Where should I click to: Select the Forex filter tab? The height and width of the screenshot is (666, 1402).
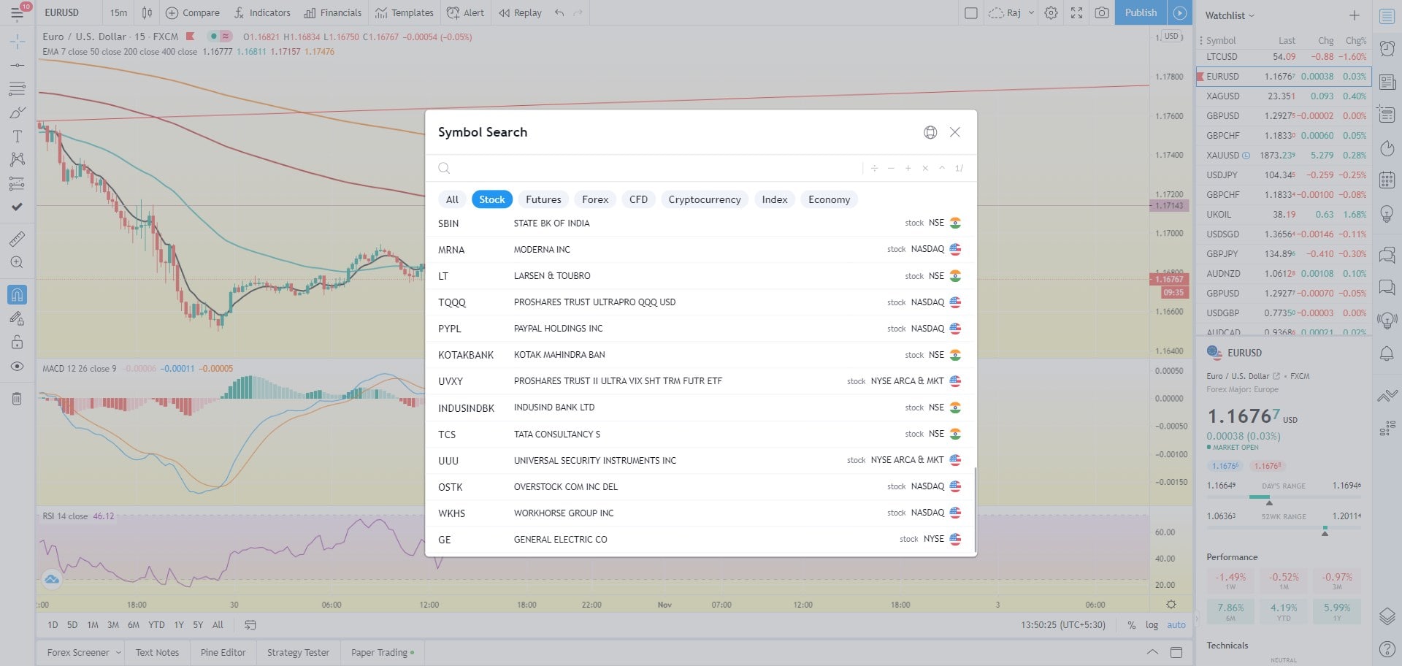[x=595, y=199]
